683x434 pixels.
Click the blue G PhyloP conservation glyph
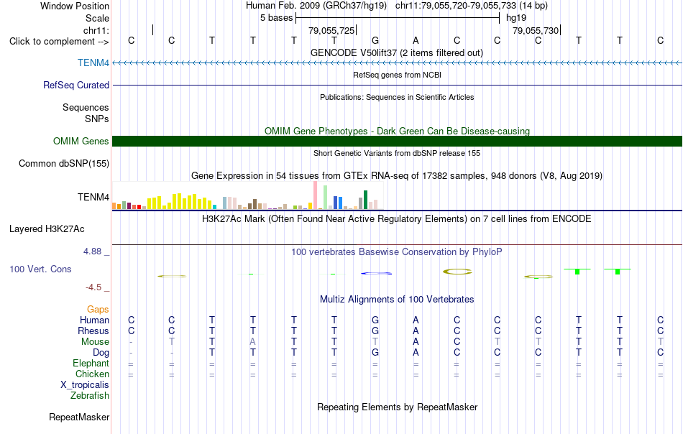(376, 273)
